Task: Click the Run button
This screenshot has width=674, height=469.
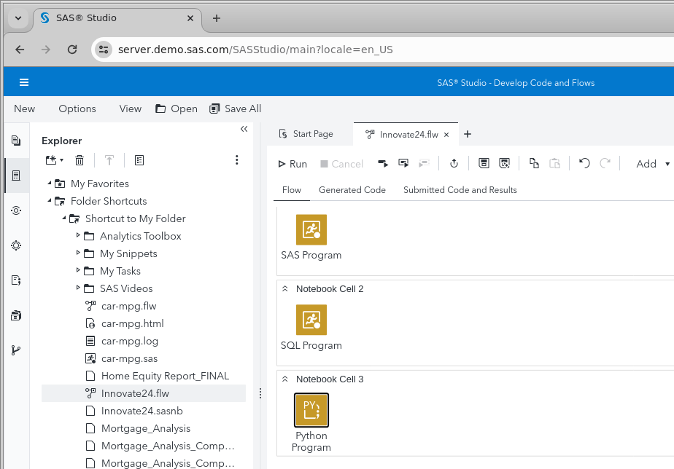Action: tap(291, 163)
